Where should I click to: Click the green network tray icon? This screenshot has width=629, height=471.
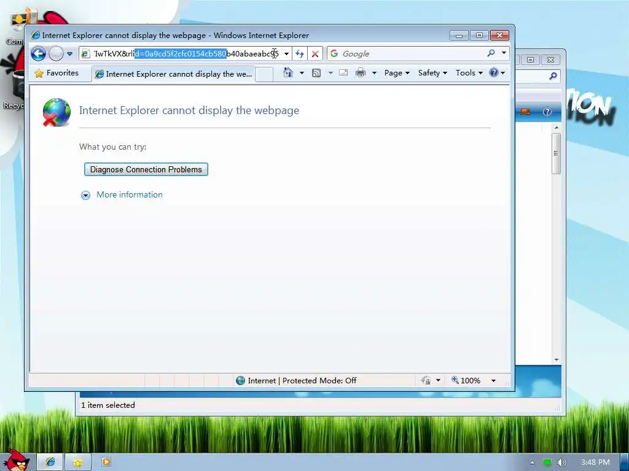pyautogui.click(x=547, y=462)
